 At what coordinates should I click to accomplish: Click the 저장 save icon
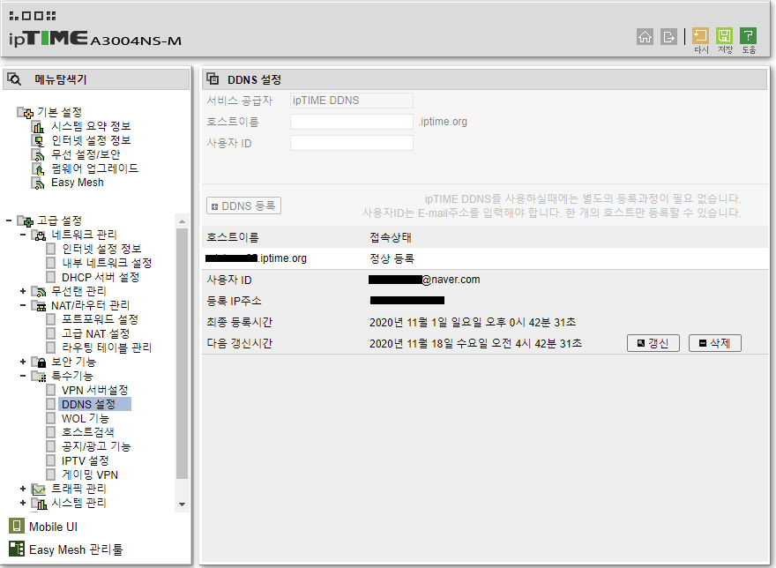(724, 35)
